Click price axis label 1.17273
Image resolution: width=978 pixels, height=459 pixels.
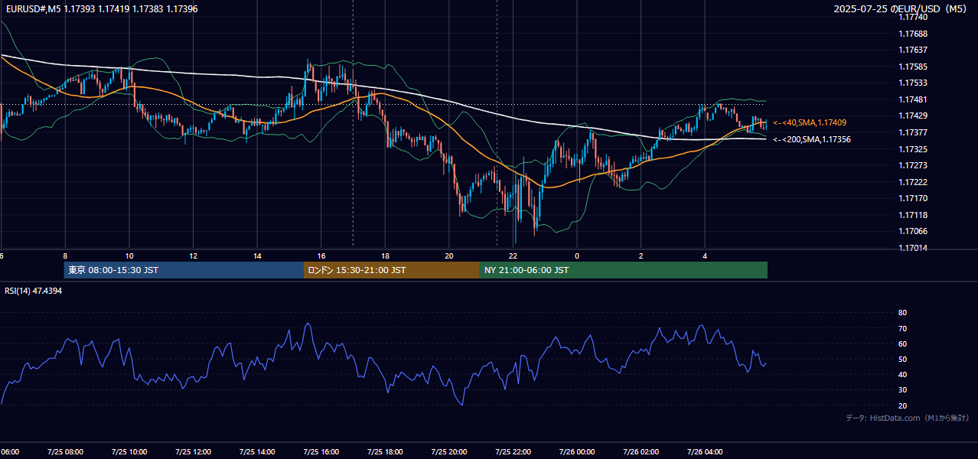point(913,165)
